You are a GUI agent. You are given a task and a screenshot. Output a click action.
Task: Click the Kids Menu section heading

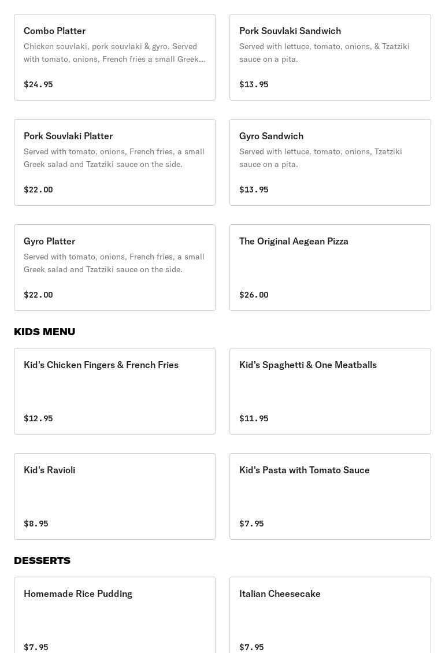[x=44, y=332]
